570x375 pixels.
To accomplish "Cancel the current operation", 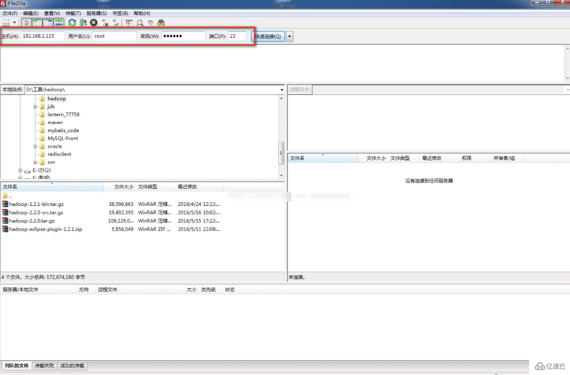I will pyautogui.click(x=94, y=23).
